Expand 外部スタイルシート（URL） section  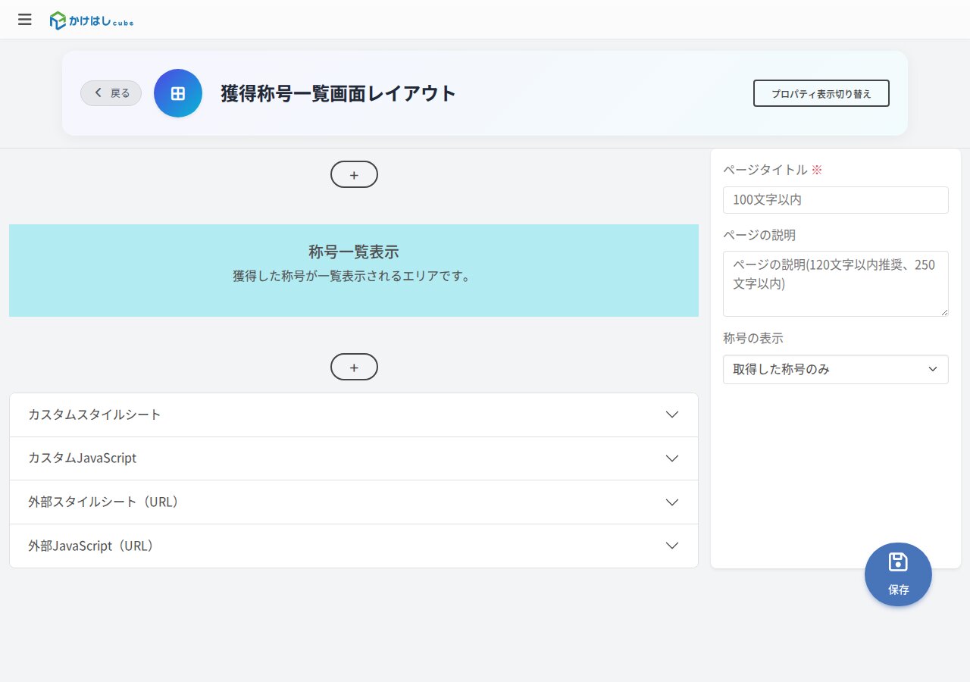point(354,502)
